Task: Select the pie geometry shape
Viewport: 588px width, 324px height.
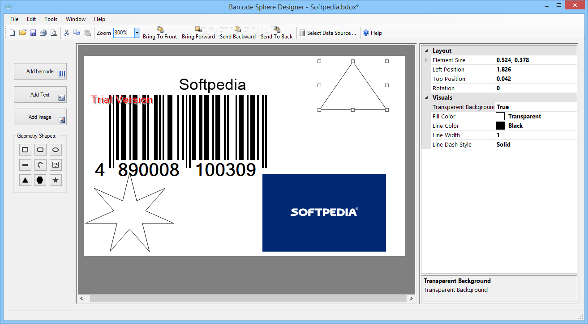Action: pyautogui.click(x=56, y=165)
